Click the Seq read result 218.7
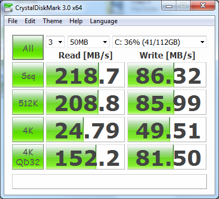Screen dimensions: 219x199 click(x=85, y=75)
